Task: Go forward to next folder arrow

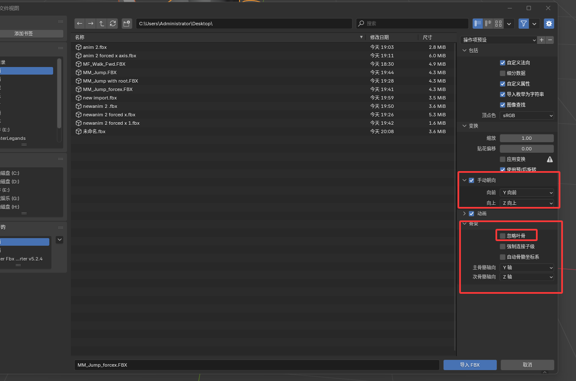Action: (91, 24)
